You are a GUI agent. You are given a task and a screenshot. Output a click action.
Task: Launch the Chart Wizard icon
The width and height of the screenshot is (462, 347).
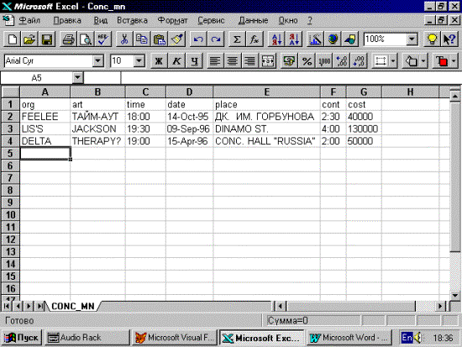tap(315, 39)
